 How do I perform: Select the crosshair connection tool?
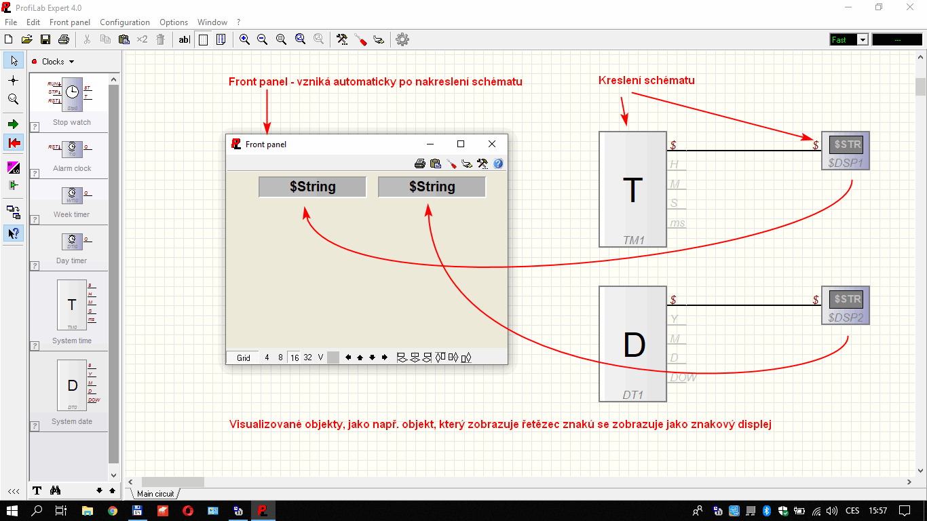pyautogui.click(x=13, y=80)
